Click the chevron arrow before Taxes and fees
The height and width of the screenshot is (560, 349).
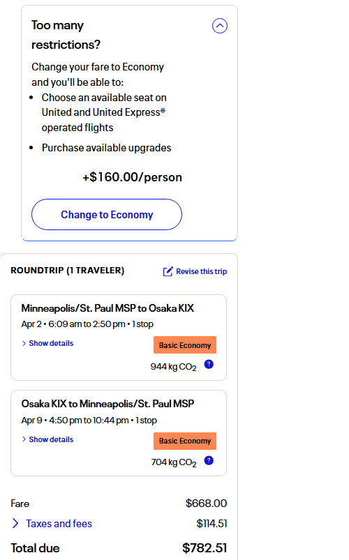point(15,524)
